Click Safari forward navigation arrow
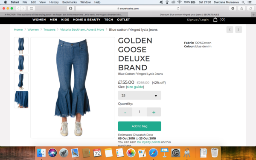256x160 pixels. (x=23, y=9)
